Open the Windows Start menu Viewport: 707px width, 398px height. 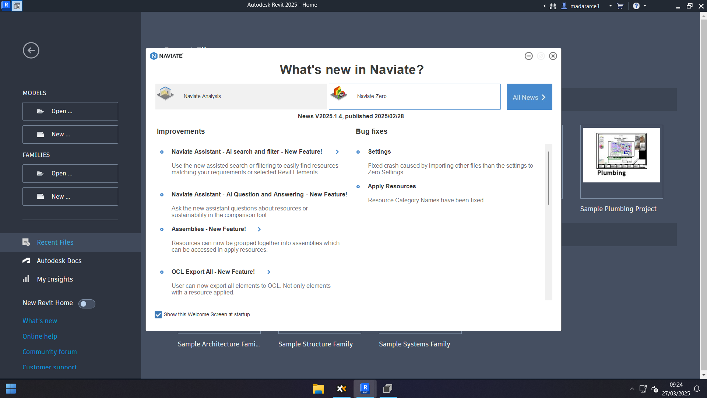pos(11,388)
